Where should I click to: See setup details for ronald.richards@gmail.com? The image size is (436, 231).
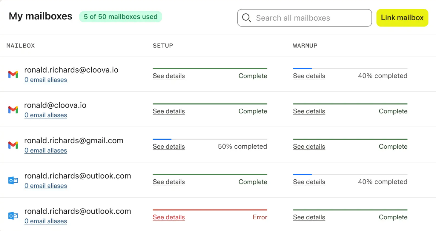coord(169,147)
